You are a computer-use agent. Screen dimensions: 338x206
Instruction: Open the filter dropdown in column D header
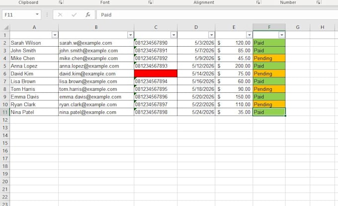[211, 35]
